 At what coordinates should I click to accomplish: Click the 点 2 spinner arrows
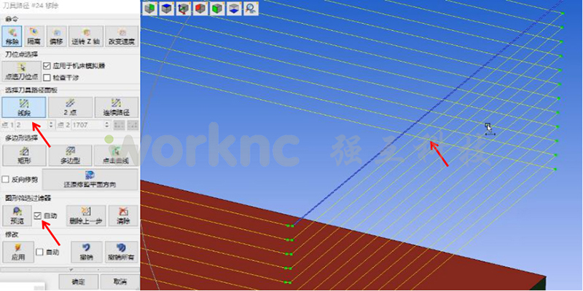(107, 125)
